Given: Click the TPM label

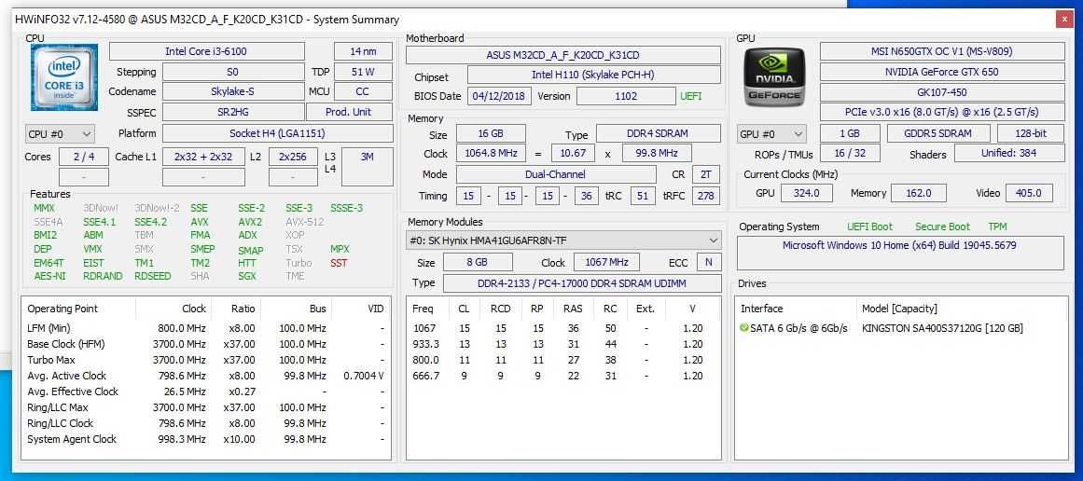Looking at the screenshot, I should 996,227.
